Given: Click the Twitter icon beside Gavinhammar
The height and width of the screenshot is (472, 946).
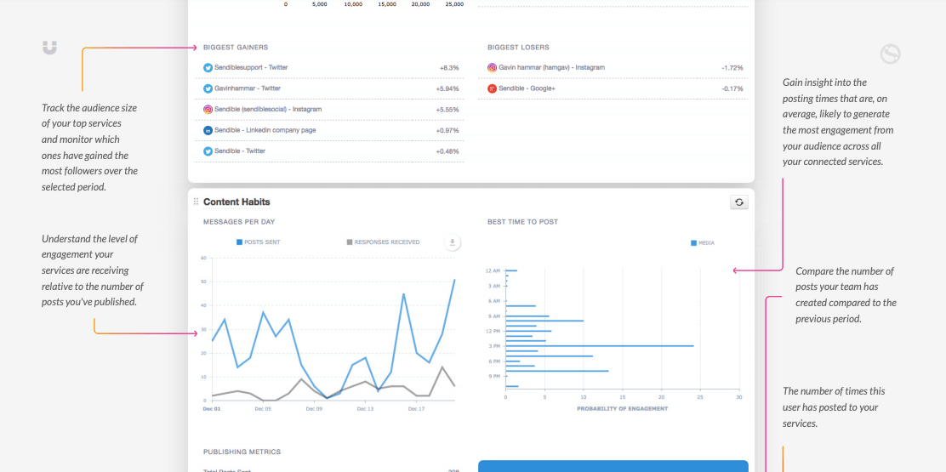Looking at the screenshot, I should 208,88.
